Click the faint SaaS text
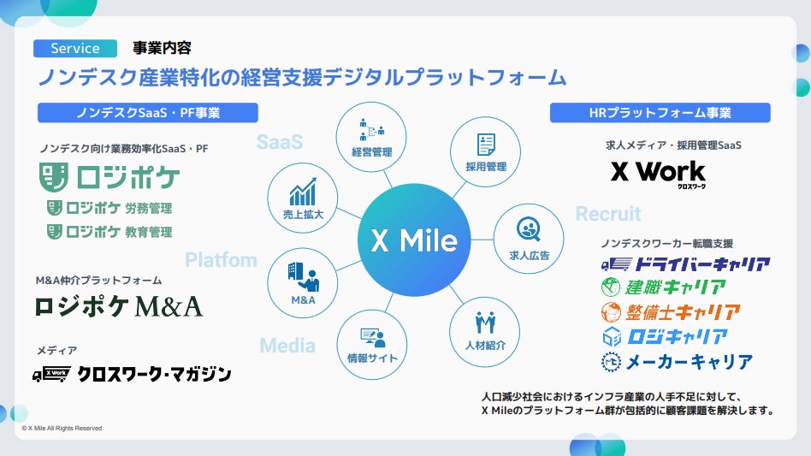 pos(280,142)
